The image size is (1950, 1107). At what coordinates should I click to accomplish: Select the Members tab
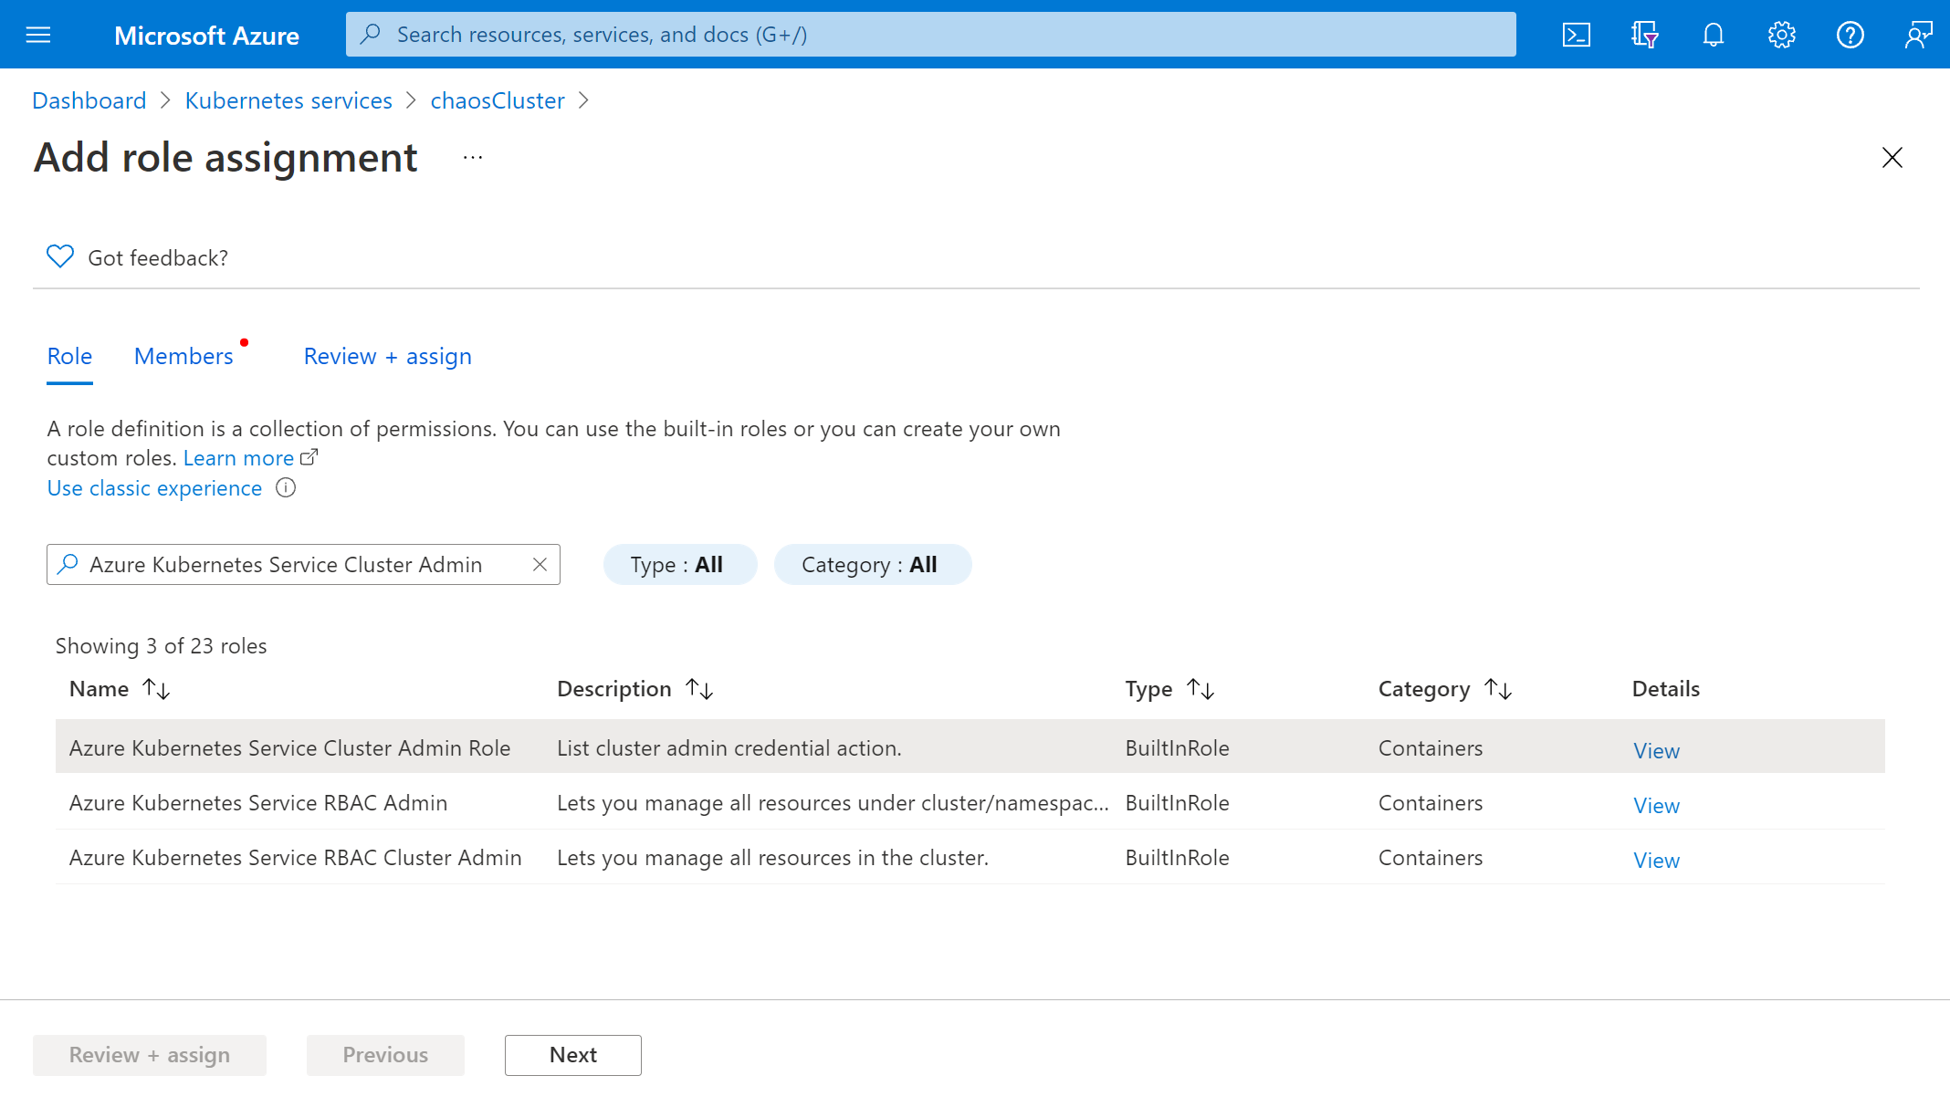tap(184, 356)
